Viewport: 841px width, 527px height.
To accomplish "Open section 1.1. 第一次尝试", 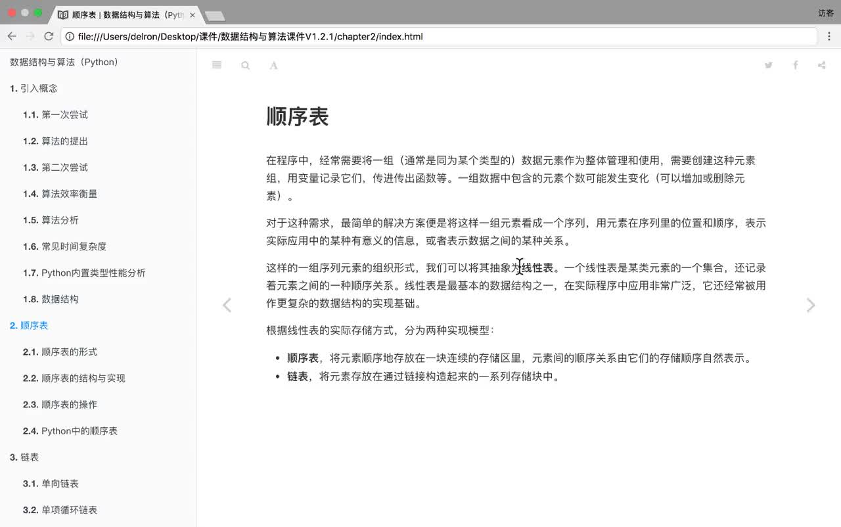I will [x=55, y=114].
